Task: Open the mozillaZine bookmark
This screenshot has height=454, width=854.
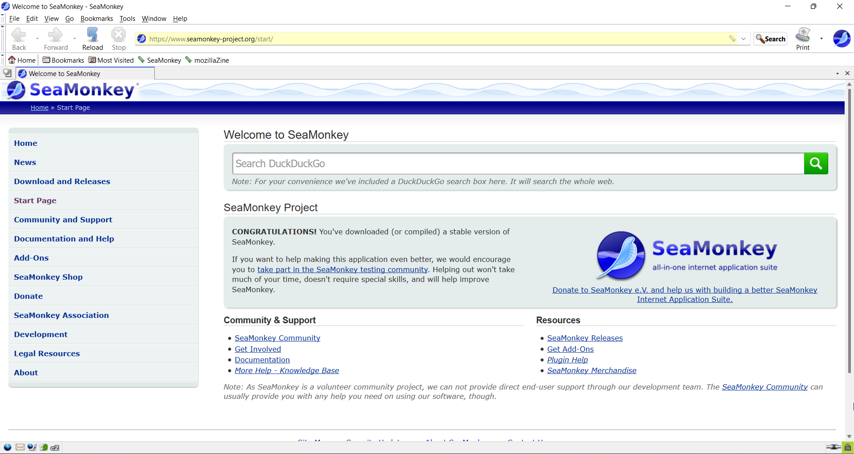Action: (x=207, y=60)
